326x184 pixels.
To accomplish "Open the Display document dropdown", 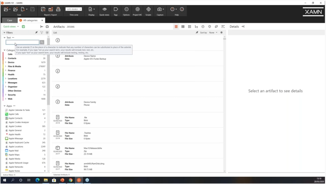I will click(91, 9).
